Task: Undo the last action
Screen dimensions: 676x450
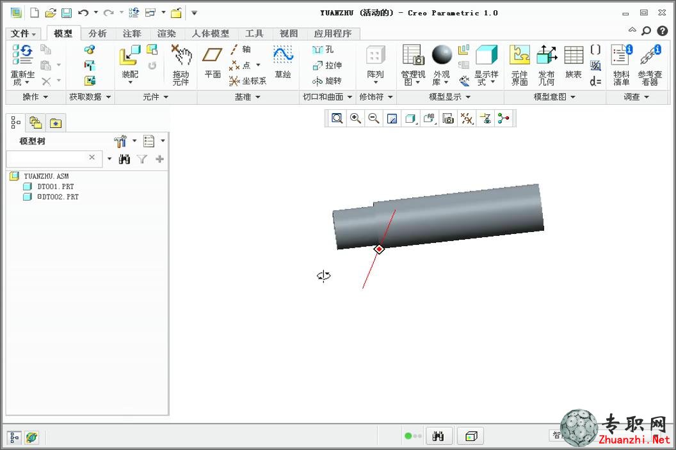Action: point(83,13)
